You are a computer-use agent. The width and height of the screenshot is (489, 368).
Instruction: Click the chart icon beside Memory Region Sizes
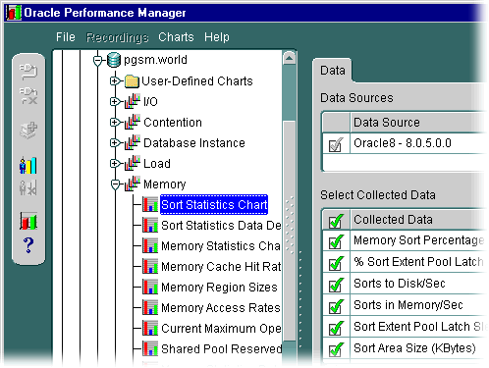(150, 287)
